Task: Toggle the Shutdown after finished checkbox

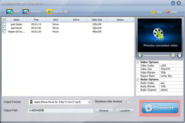Action: click(x=128, y=102)
